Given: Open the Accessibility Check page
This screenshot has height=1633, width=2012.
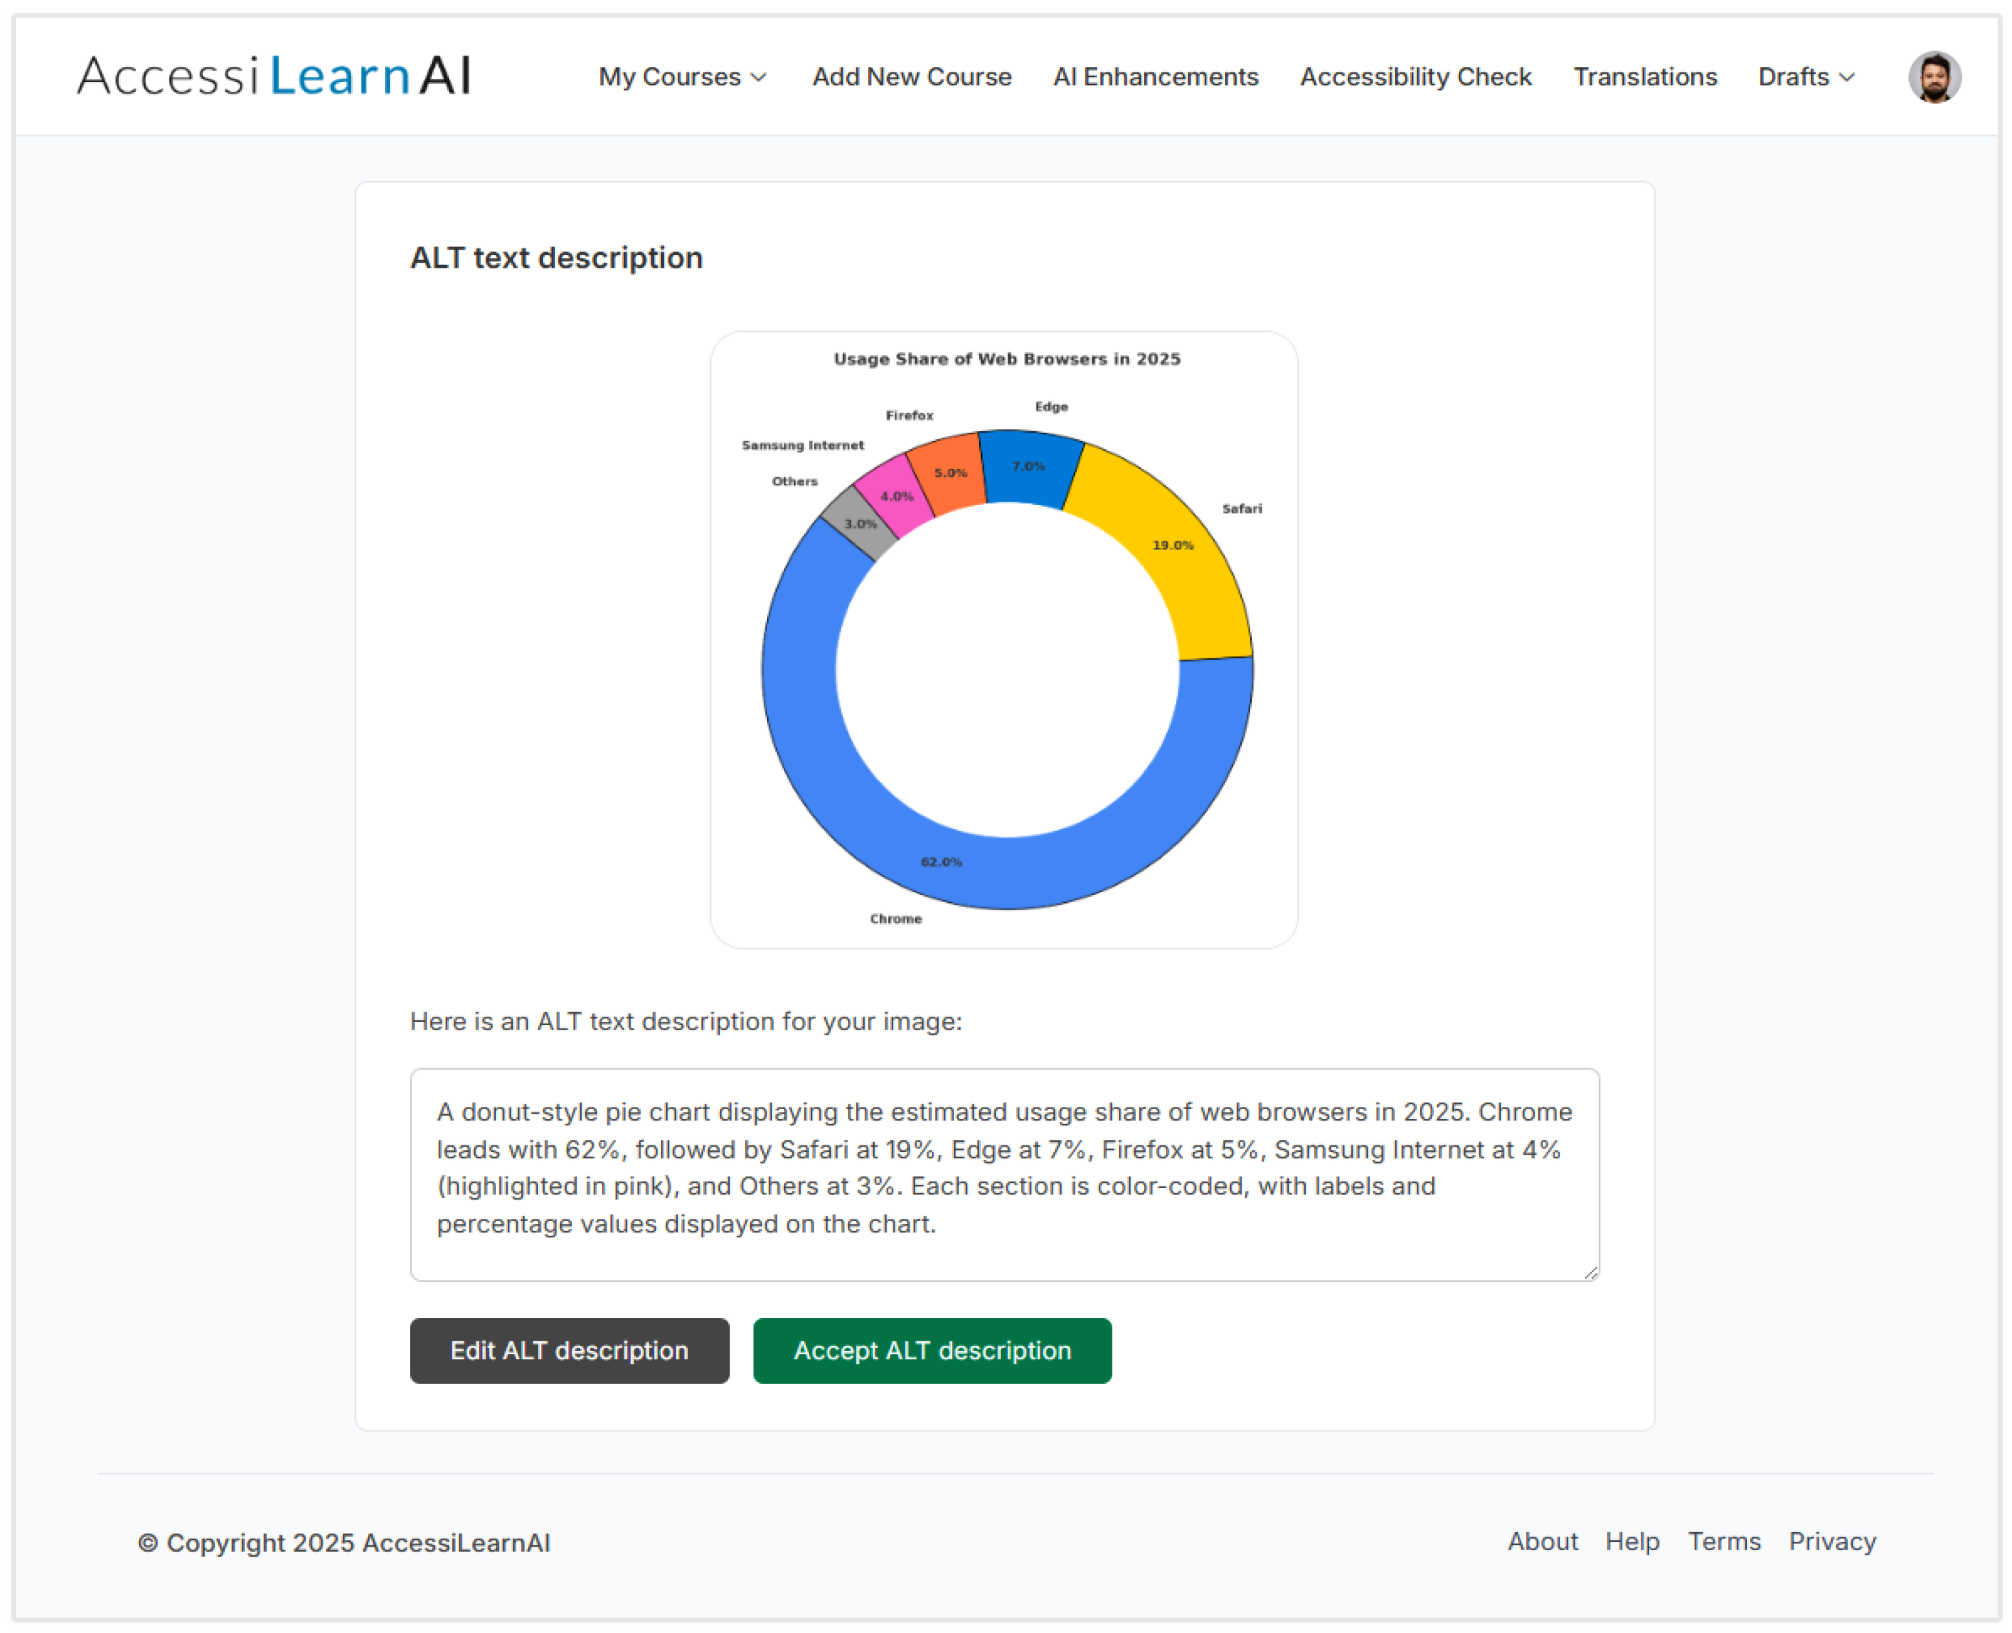Looking at the screenshot, I should (x=1414, y=77).
